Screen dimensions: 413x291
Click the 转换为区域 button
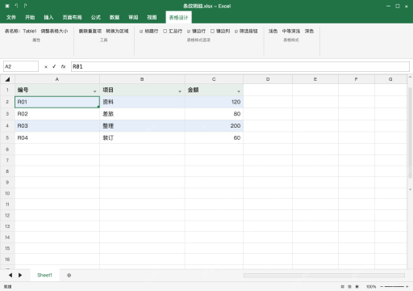coord(117,32)
